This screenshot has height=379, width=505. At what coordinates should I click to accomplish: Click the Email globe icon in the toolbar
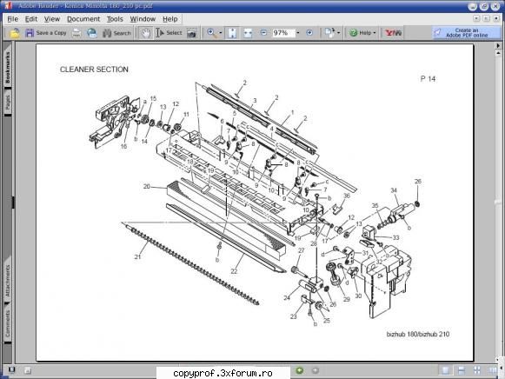pyautogui.click(x=92, y=33)
